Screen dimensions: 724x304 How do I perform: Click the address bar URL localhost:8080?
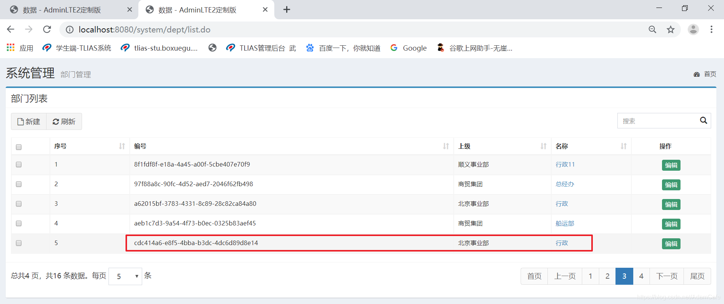click(144, 29)
